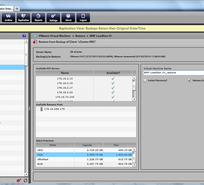
Task: Click ESX servers list scroll down arrow
Action: [x=134, y=99]
